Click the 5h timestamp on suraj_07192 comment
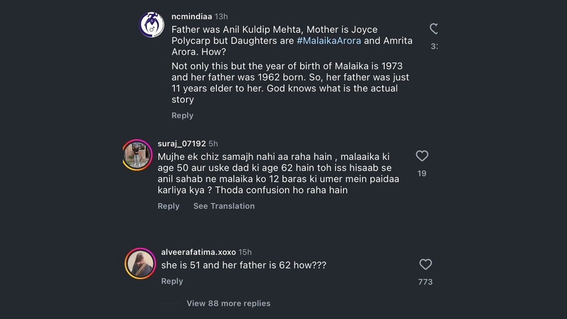This screenshot has width=567, height=319. click(213, 144)
